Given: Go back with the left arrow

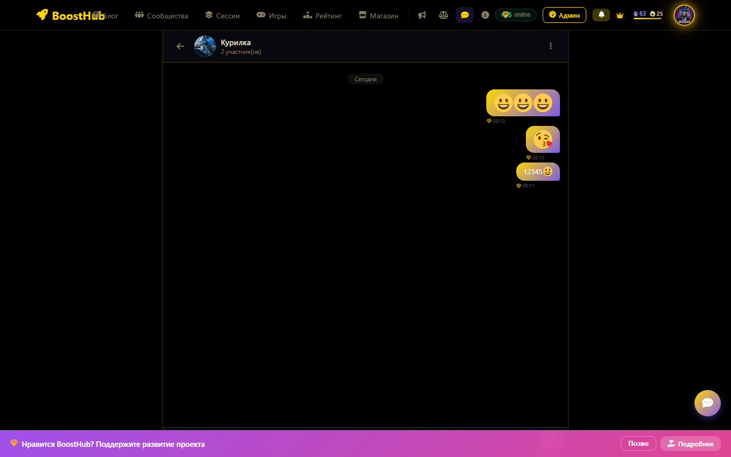Looking at the screenshot, I should coord(180,46).
